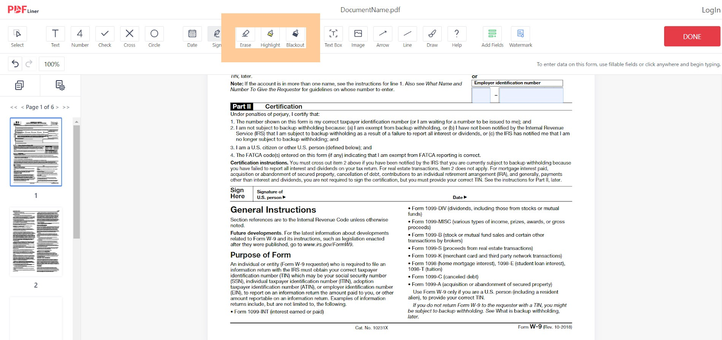Insert an Image
Screen dimensions: 722x340
tap(358, 37)
